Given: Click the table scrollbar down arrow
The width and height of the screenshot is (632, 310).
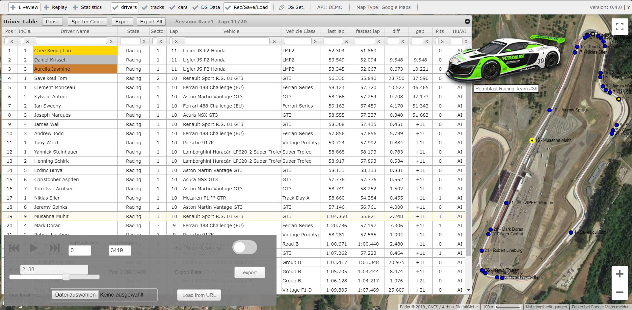Looking at the screenshot, I should tap(468, 290).
